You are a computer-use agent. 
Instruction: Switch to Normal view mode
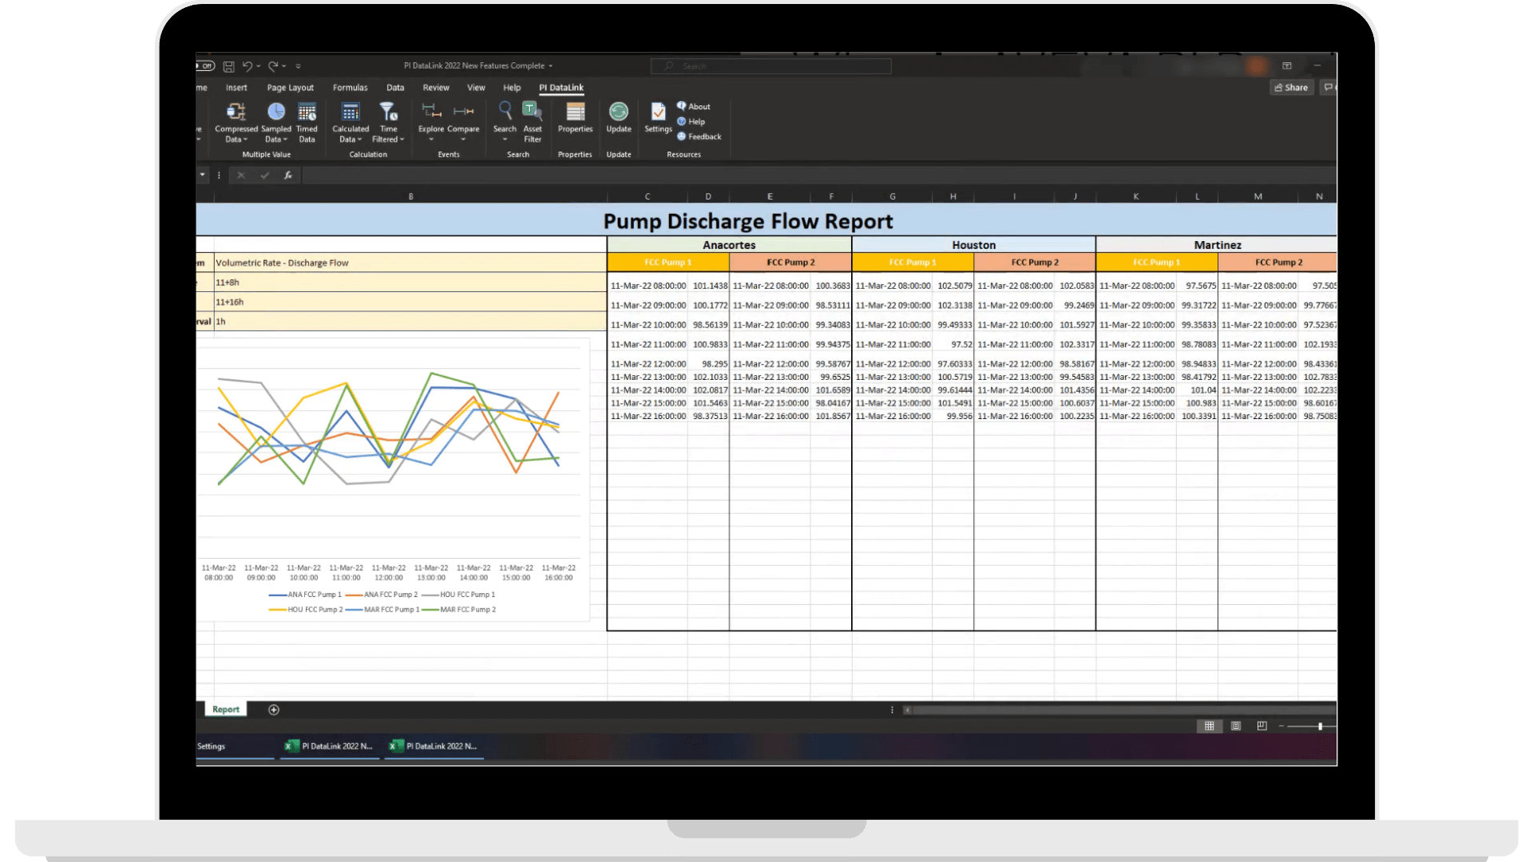click(x=1209, y=726)
